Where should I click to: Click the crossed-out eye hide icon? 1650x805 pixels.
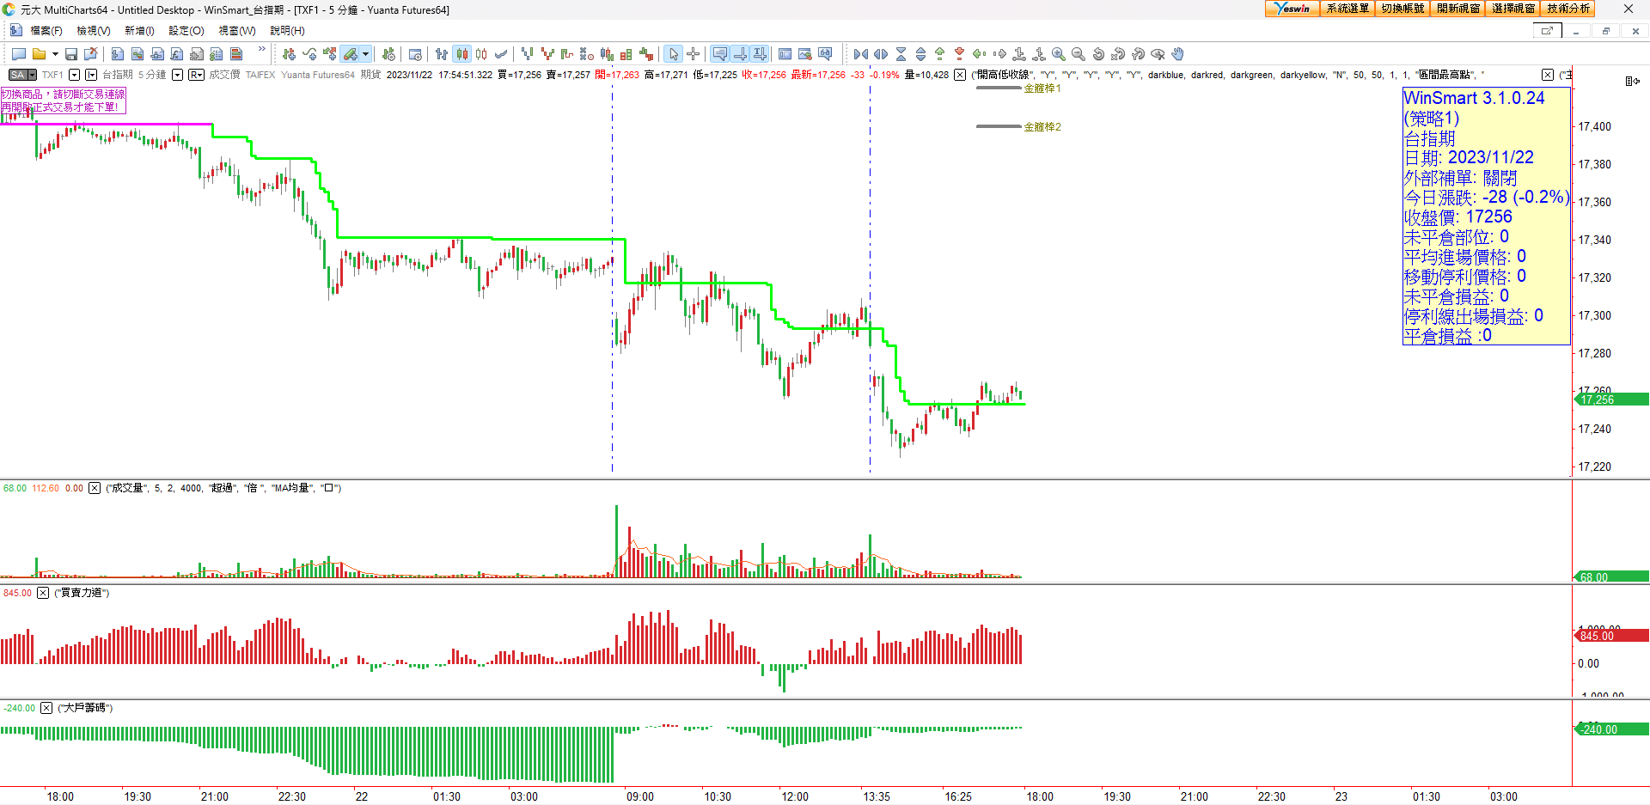(1158, 54)
